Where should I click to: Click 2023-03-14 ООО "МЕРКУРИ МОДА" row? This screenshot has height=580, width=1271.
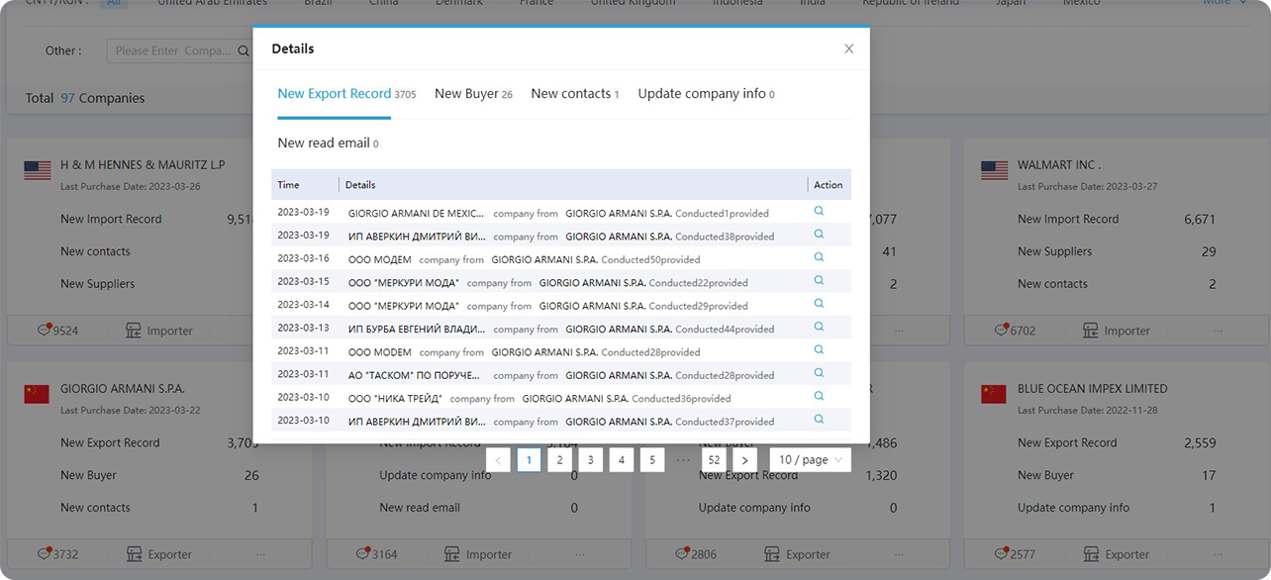561,305
